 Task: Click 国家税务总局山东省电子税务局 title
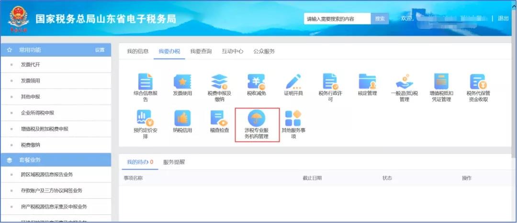pos(106,19)
